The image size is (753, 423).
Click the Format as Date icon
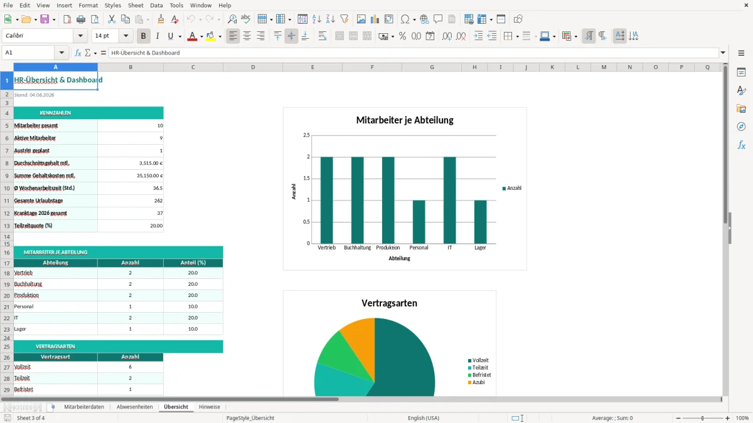[x=430, y=36]
